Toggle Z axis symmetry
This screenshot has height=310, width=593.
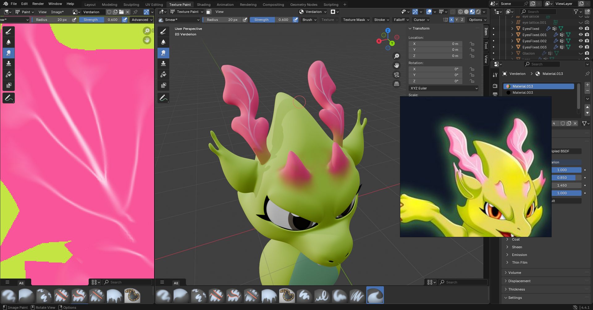tap(462, 20)
